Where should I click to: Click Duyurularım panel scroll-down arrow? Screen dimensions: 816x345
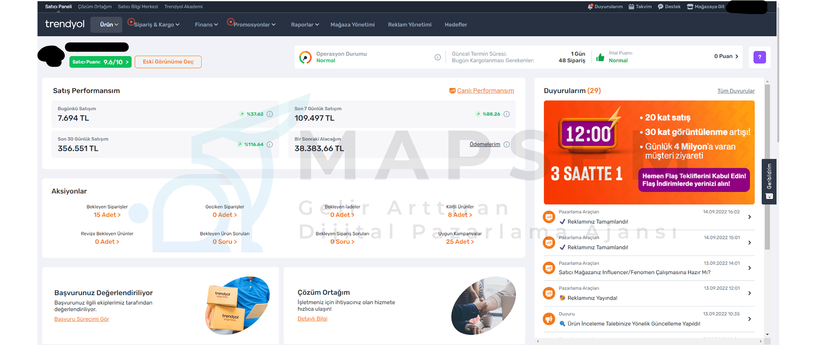(767, 334)
